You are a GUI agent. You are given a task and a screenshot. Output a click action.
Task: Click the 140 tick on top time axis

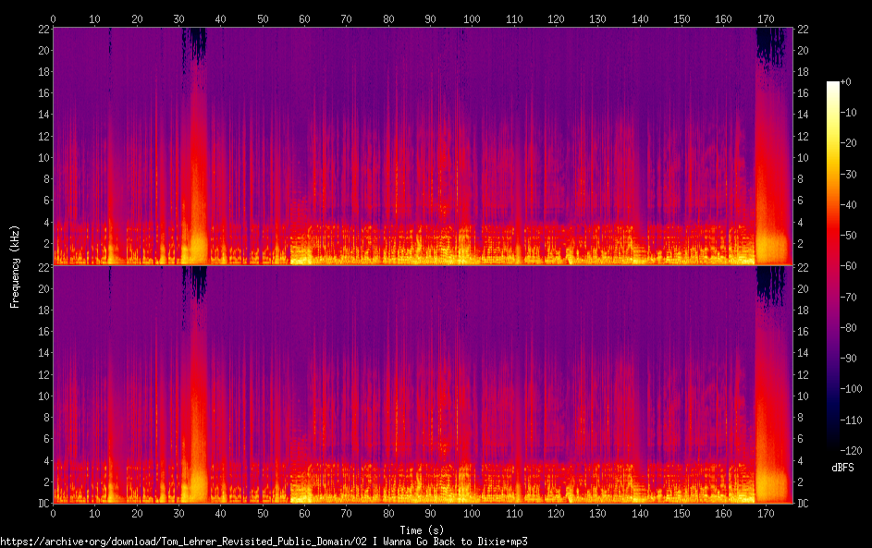[x=639, y=18]
